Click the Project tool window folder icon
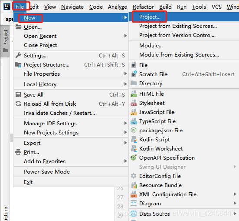 click(x=6, y=50)
